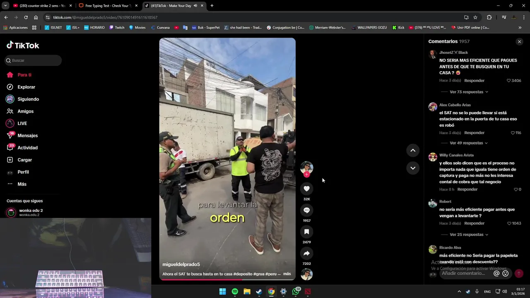The width and height of the screenshot is (530, 298).
Task: Open comments via the speech bubble icon
Action: click(306, 210)
